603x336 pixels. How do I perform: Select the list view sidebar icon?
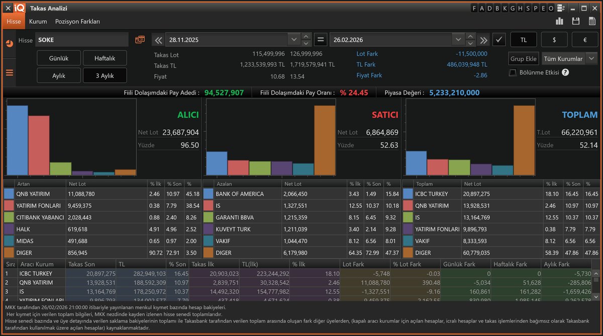(9, 72)
